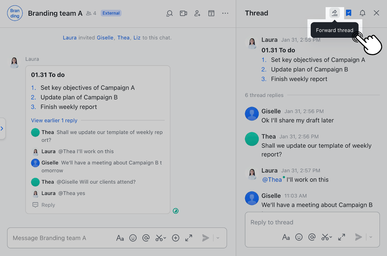Open the emoji picker in the message box

(133, 238)
